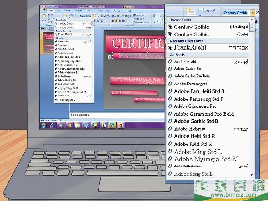This screenshot has height=201, width=268.
Task: Toggle Align Text Left in Paragraph group
Action: coord(113,21)
